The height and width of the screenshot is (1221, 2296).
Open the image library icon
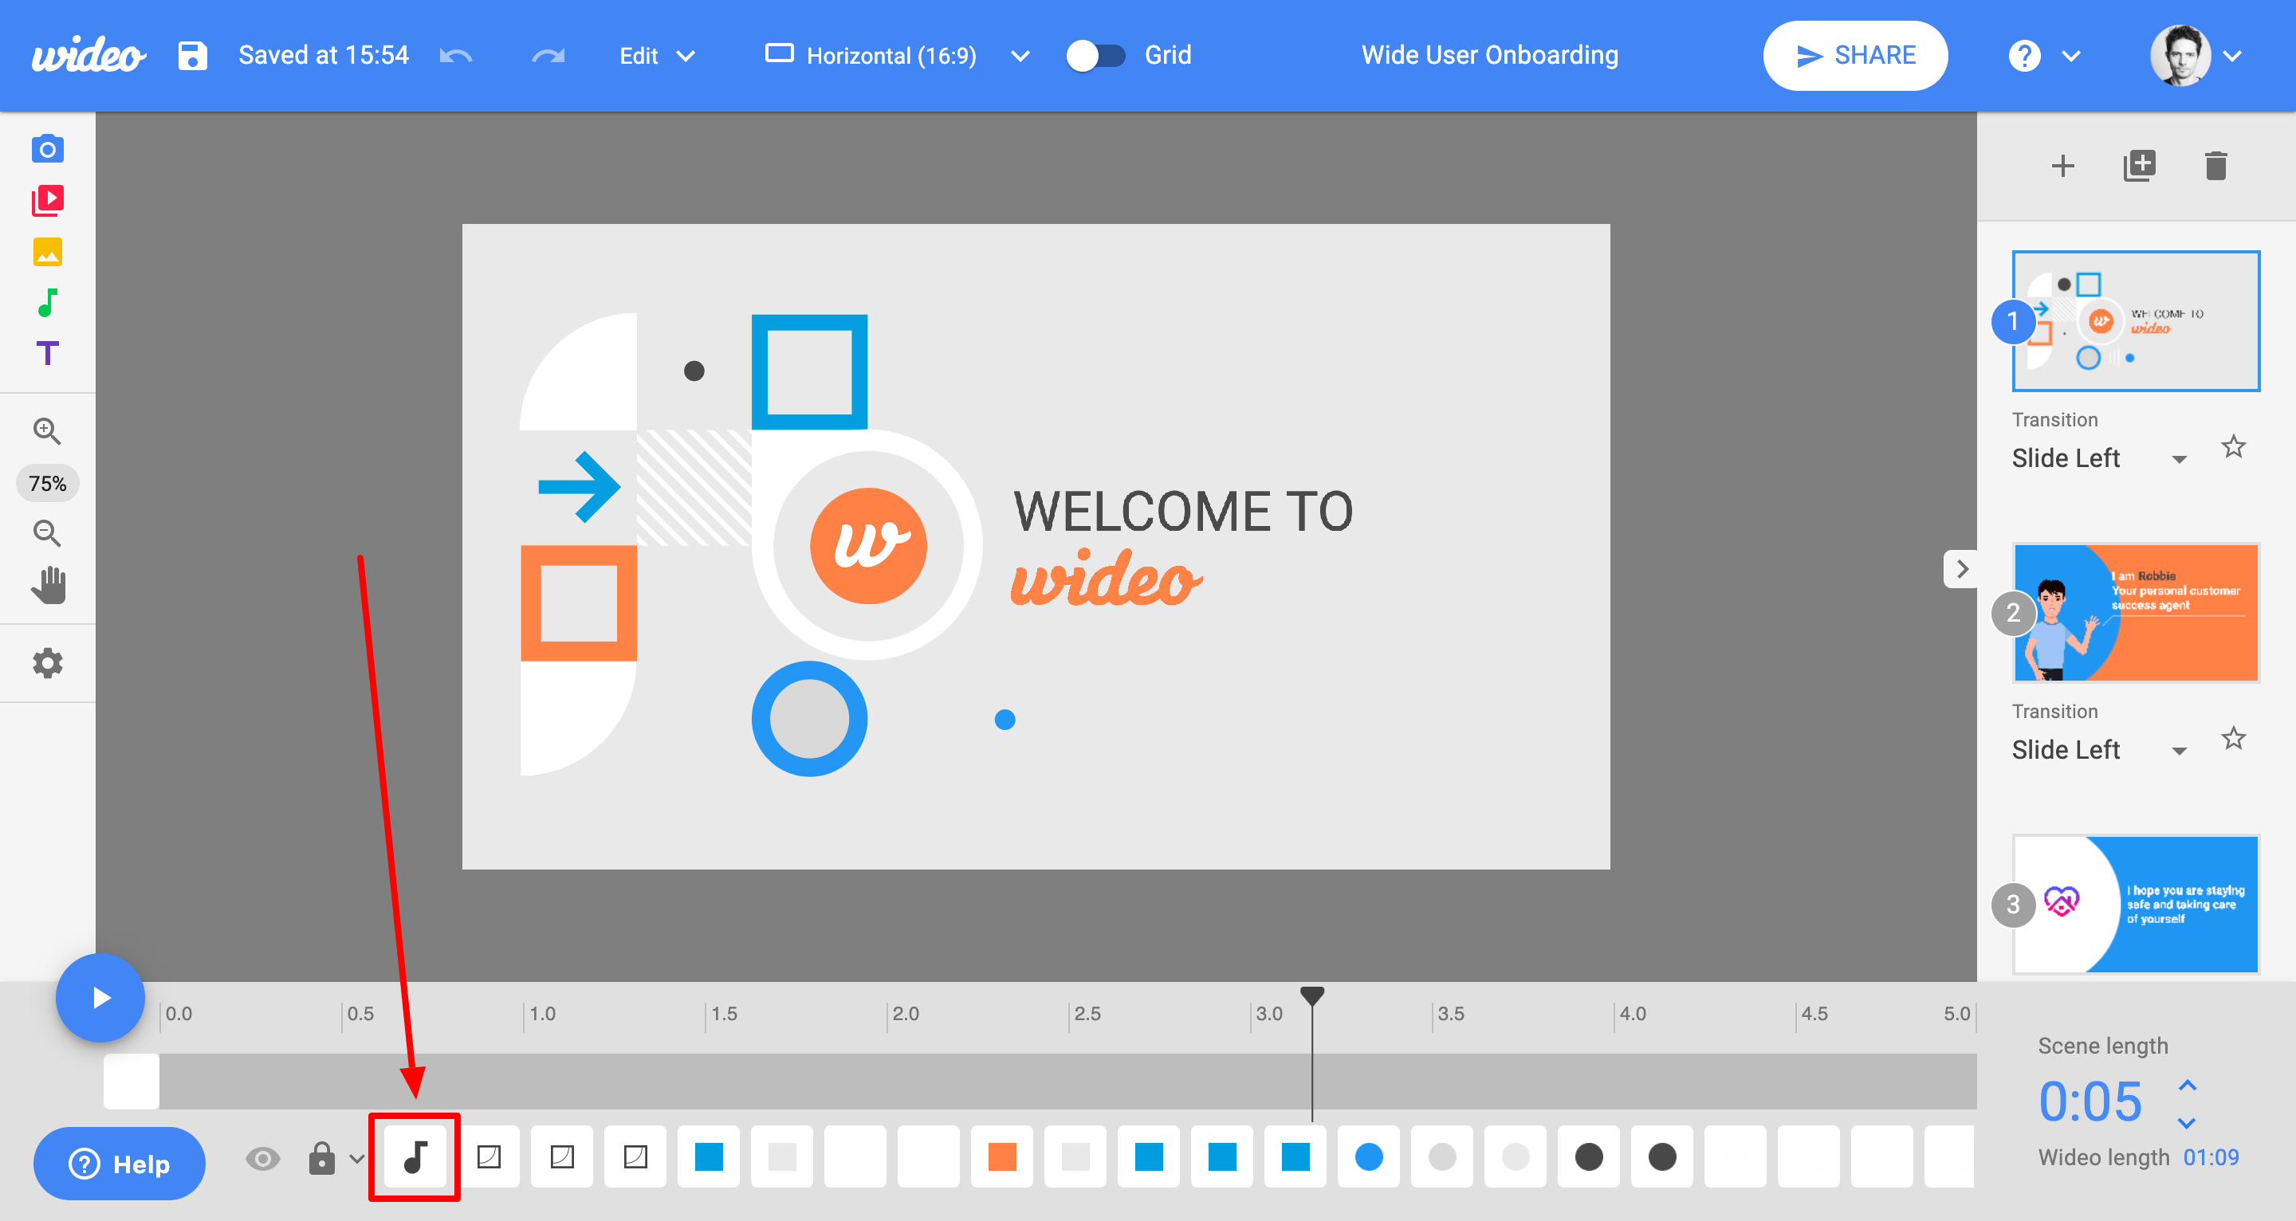(47, 252)
